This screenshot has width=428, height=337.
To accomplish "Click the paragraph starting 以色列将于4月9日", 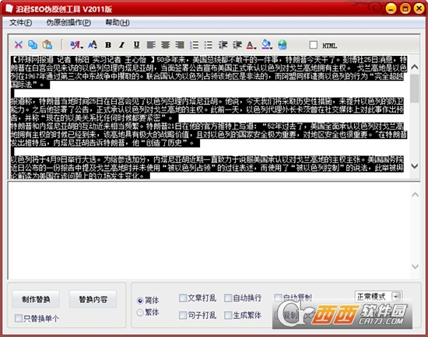I will (207, 168).
